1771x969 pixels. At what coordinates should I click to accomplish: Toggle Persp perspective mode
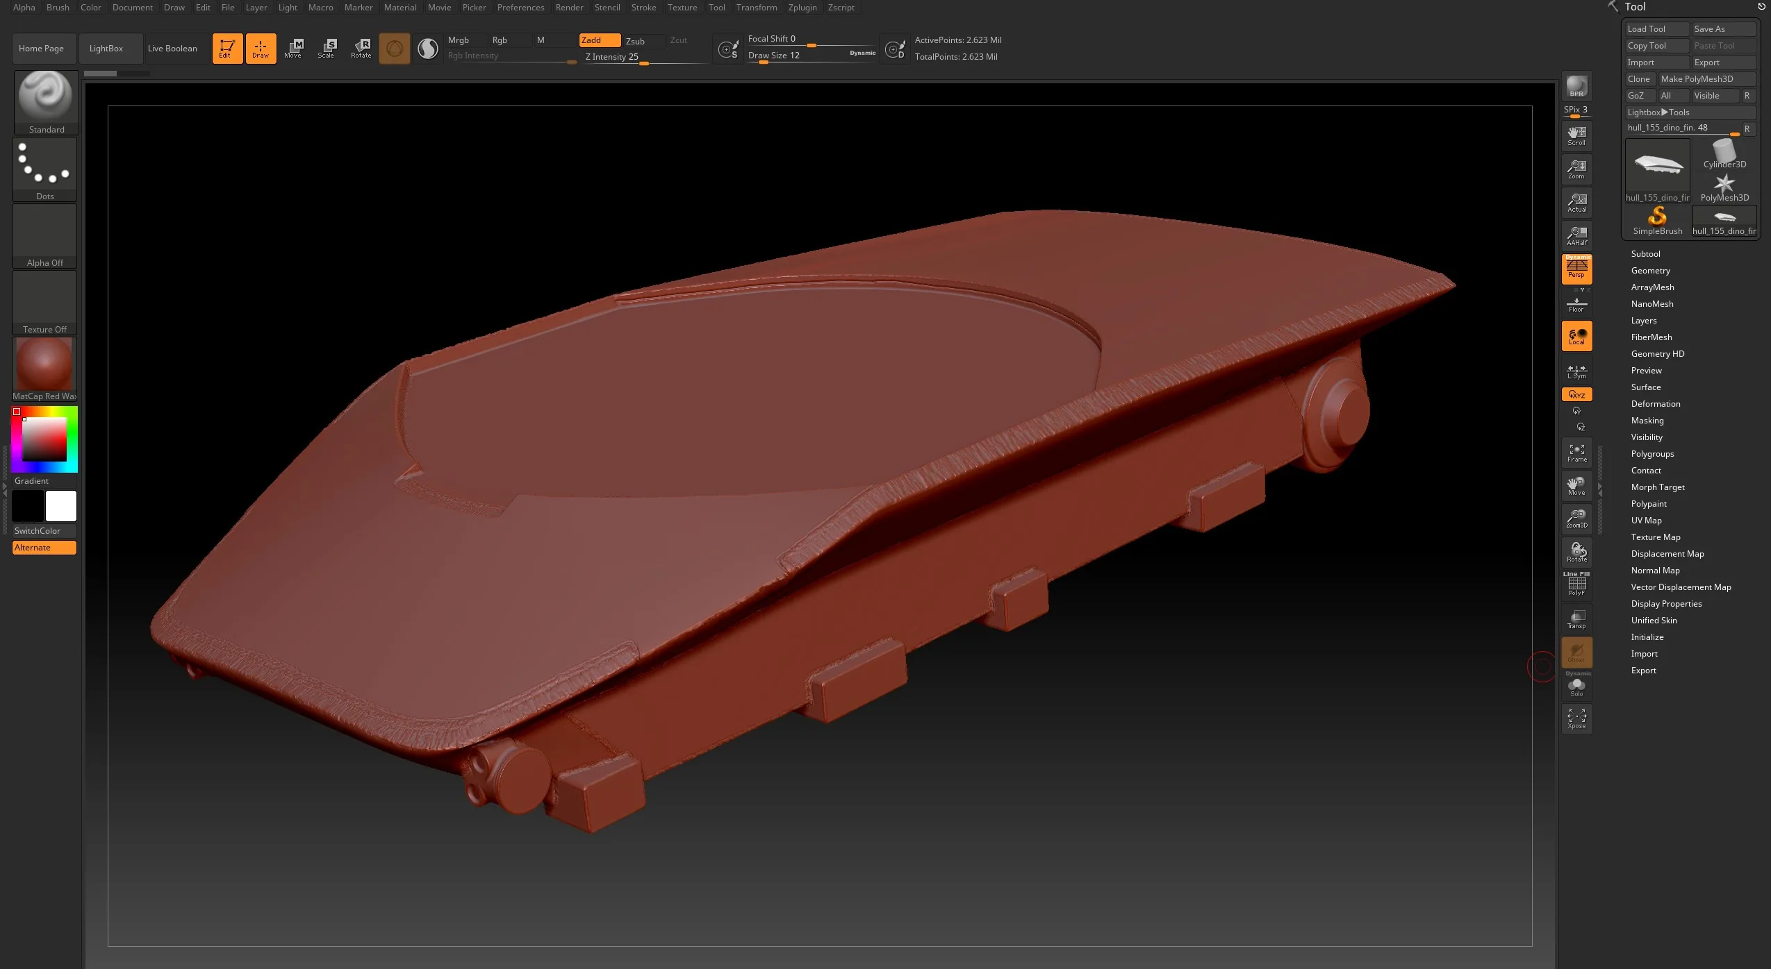[1576, 269]
